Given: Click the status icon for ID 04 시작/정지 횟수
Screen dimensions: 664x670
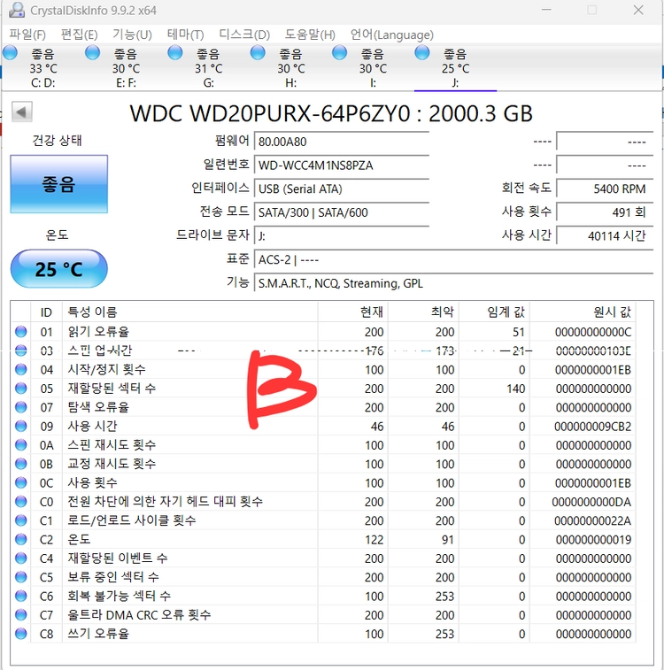Looking at the screenshot, I should point(20,369).
